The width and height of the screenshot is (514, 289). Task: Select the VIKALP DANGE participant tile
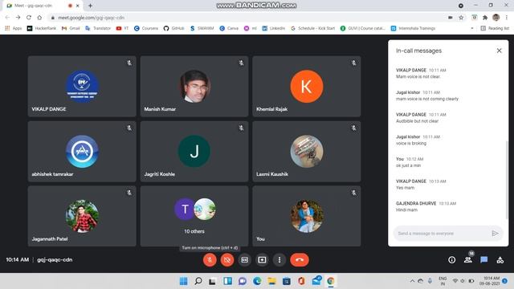click(82, 86)
